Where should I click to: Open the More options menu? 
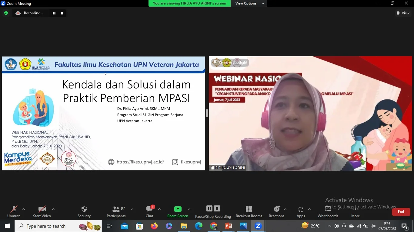point(356,211)
